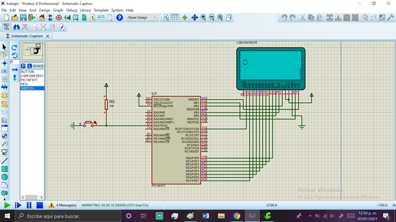Choose the Junction Dot Mode tool
This screenshot has width=396, height=222.
click(x=4, y=63)
